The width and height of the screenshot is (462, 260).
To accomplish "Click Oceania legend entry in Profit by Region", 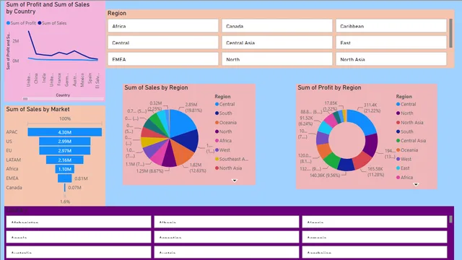I will [x=407, y=149].
